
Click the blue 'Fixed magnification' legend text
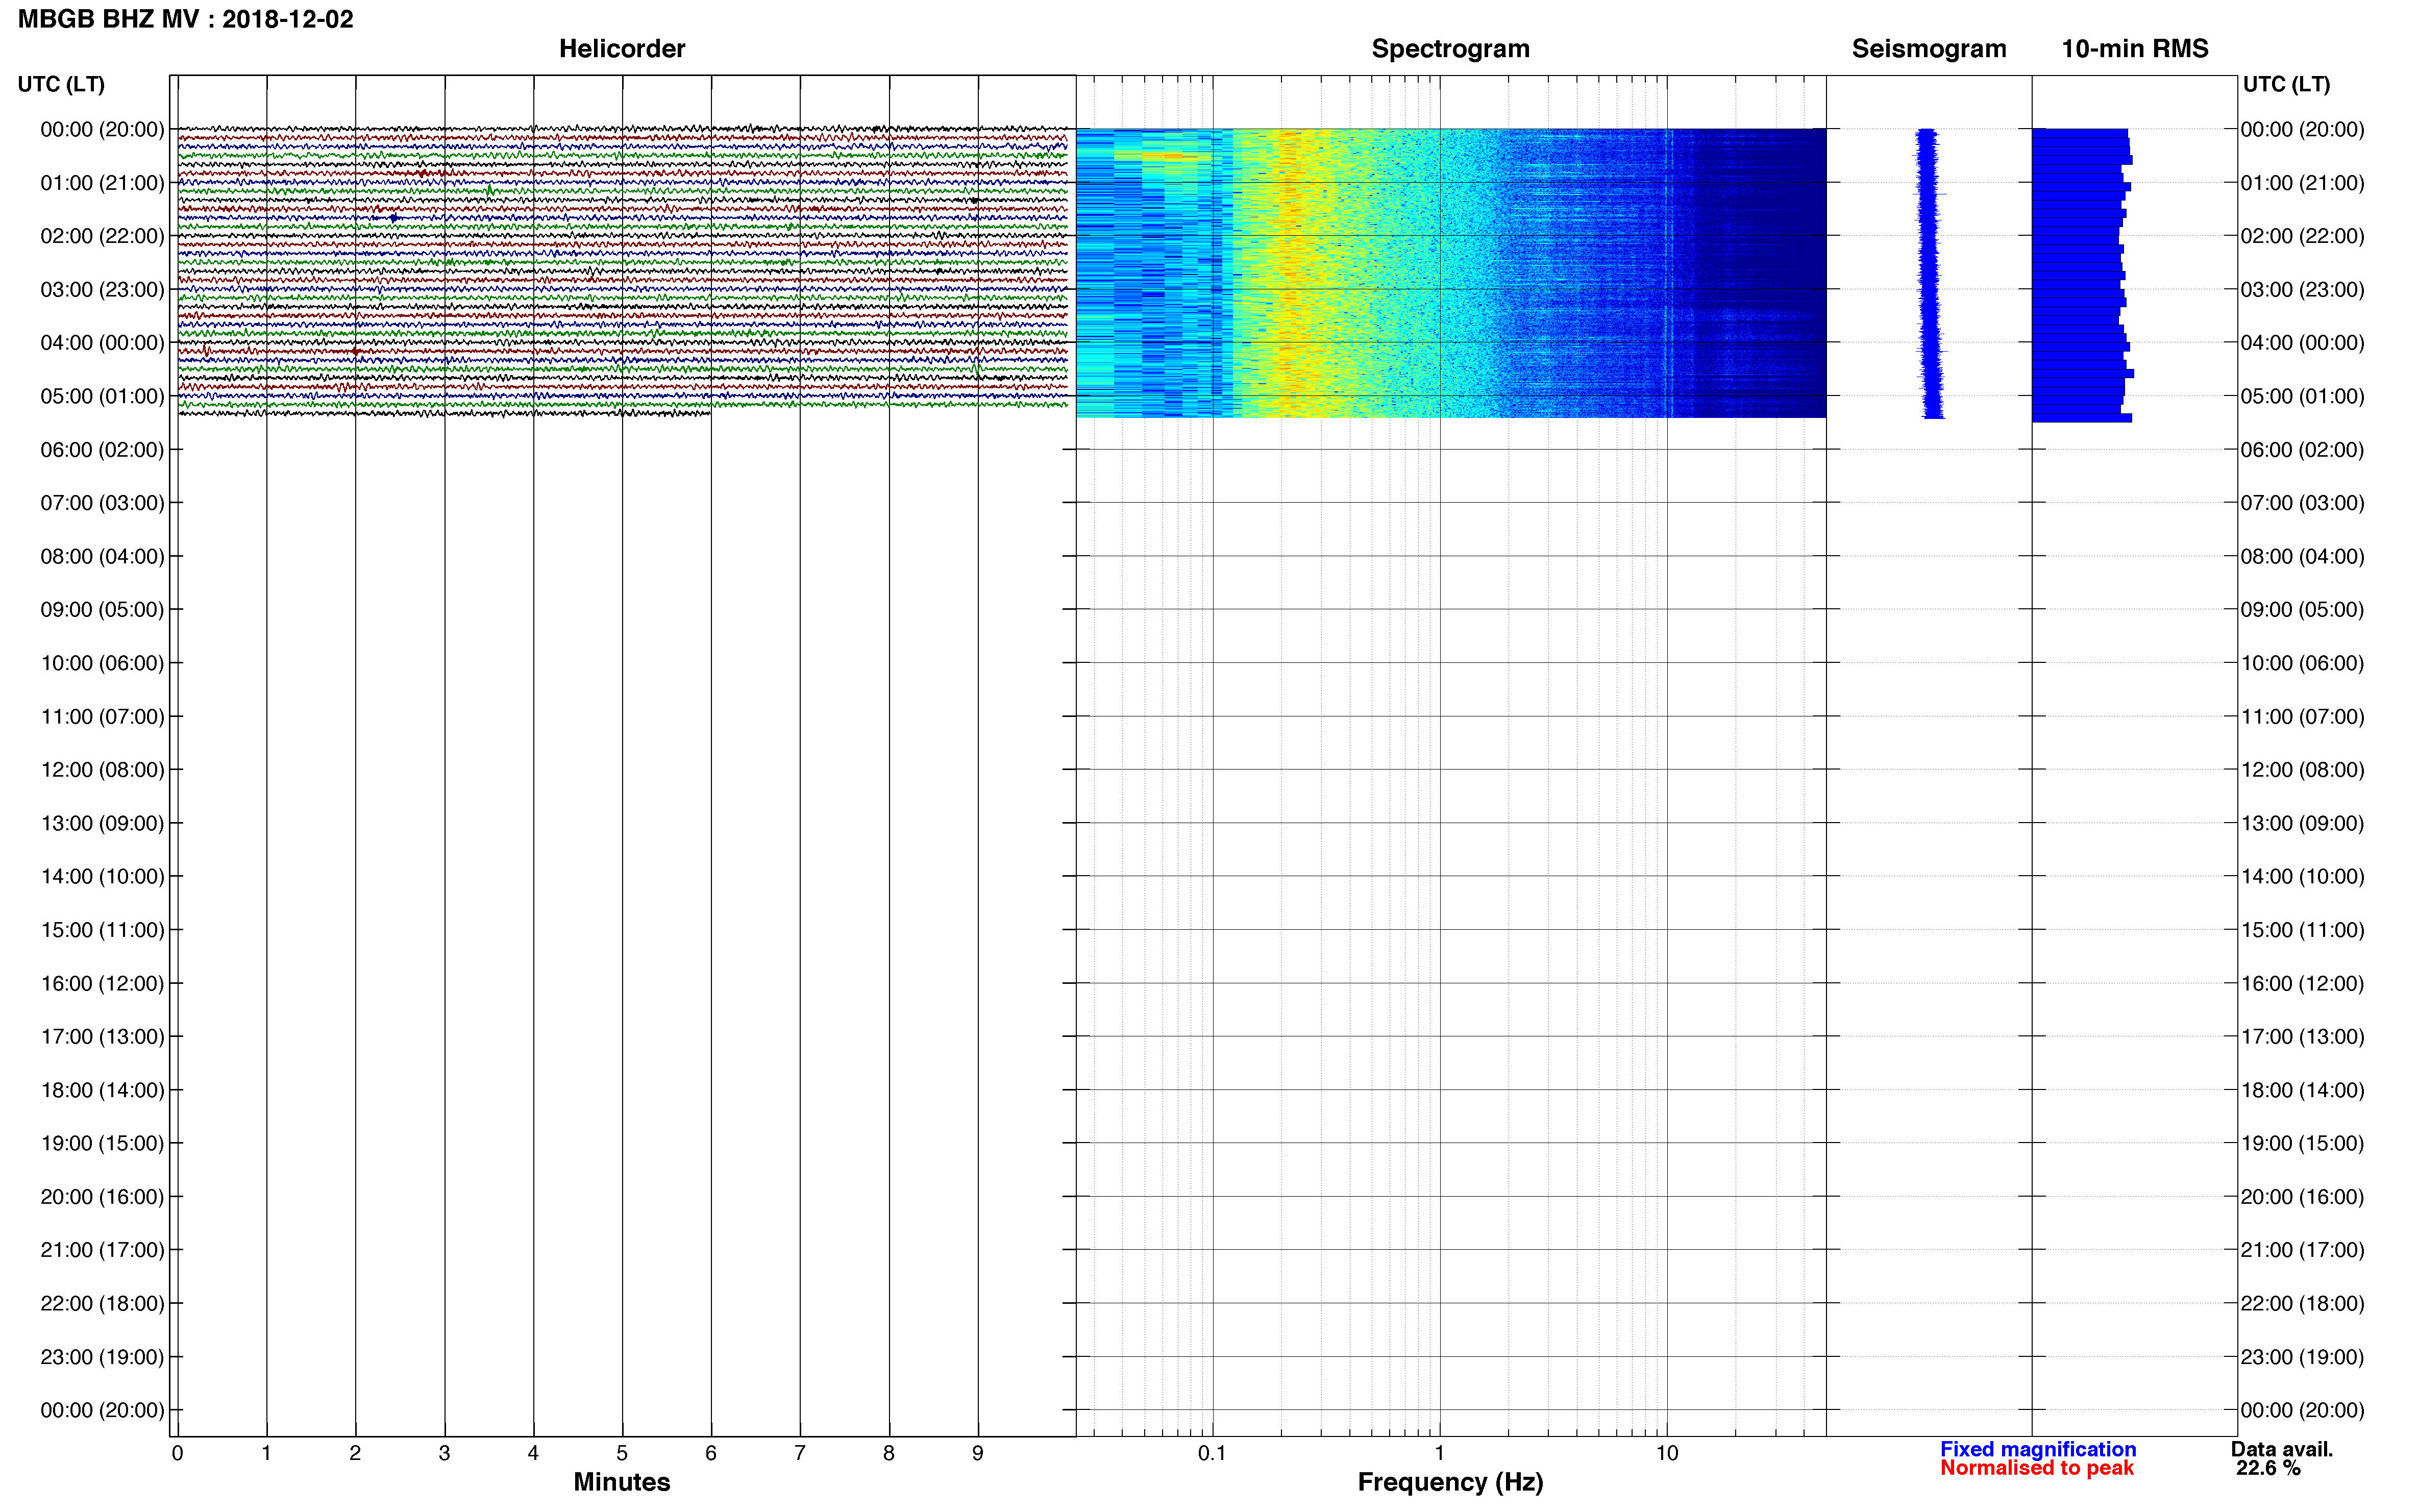coord(2038,1449)
